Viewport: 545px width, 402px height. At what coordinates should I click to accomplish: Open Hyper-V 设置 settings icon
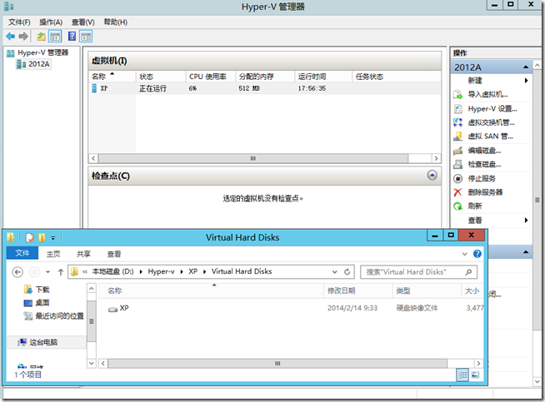[x=458, y=109]
